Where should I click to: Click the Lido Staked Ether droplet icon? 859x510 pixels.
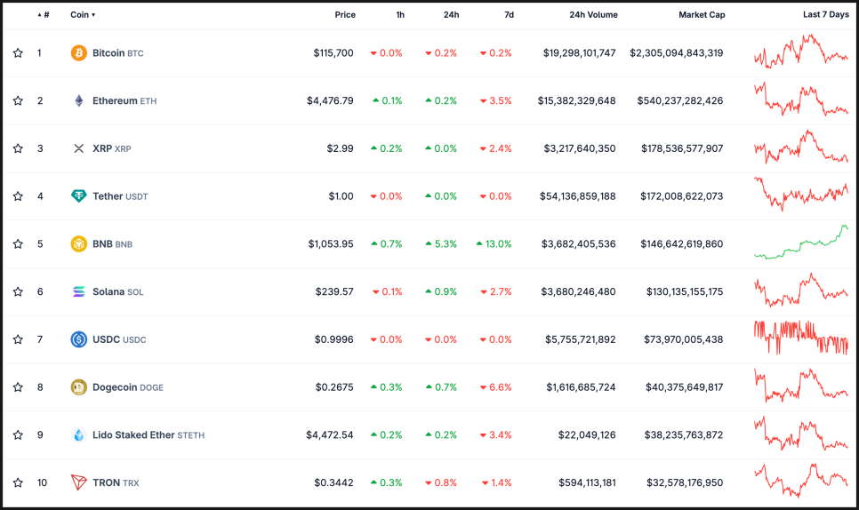click(79, 435)
